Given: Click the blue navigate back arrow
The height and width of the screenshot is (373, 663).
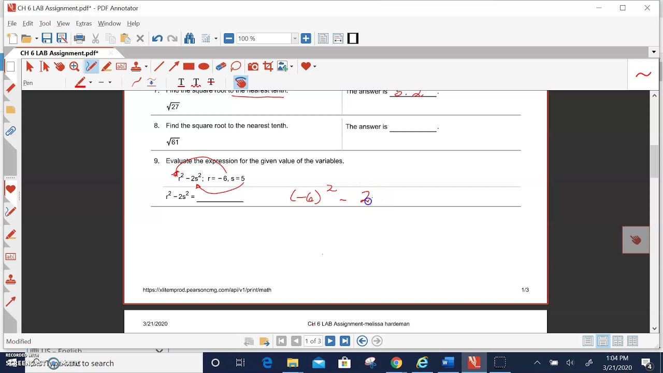Looking at the screenshot, I should [362, 341].
